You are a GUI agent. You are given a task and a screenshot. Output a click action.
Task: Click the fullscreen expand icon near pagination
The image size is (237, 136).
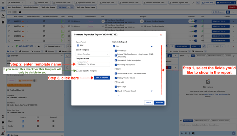coord(229,46)
